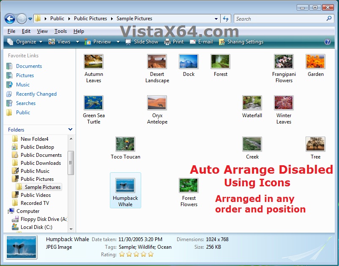Expand the address bar history dropdown
The width and height of the screenshot is (339, 266).
[216, 19]
